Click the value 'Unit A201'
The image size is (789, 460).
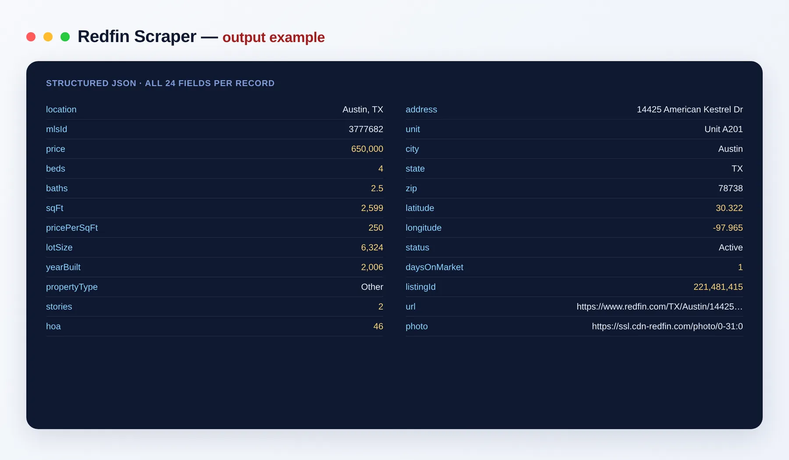724,129
